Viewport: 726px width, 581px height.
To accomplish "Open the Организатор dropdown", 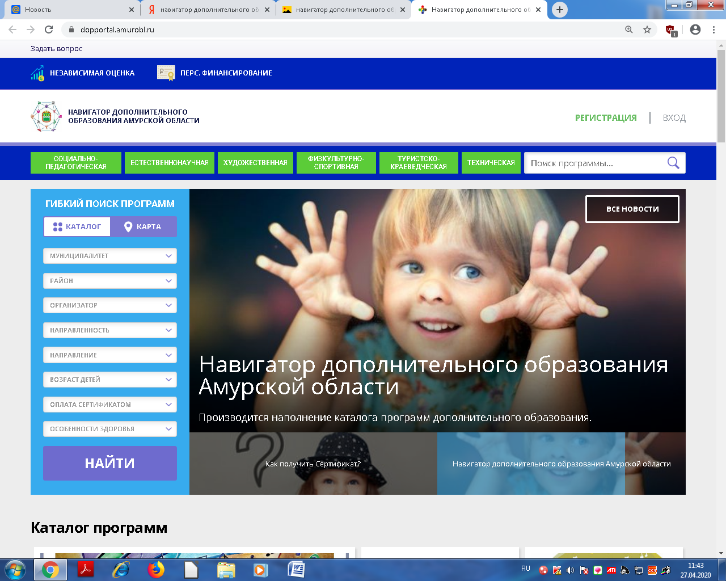I will tap(110, 305).
